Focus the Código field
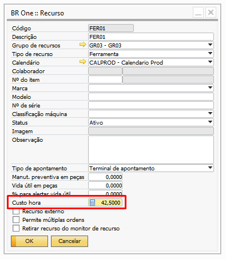Viewport: 226px width, 259px height. (111, 28)
